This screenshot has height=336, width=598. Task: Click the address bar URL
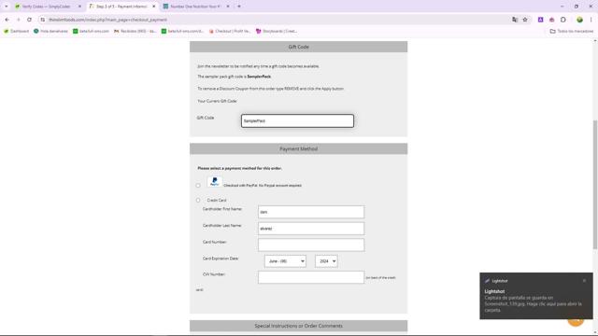coord(108,20)
